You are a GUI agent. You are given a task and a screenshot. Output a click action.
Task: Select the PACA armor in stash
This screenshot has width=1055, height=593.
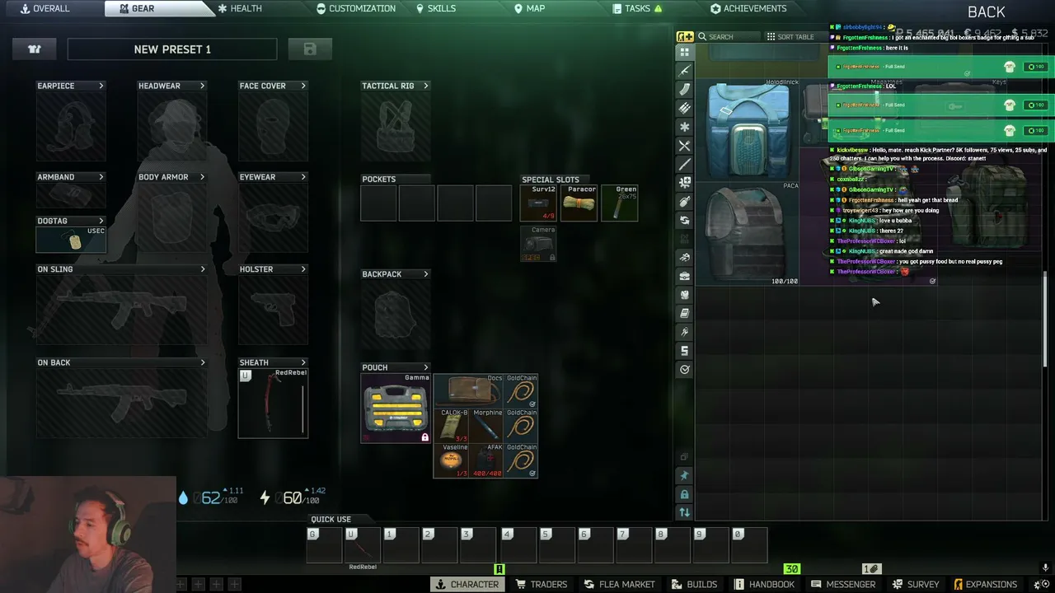(x=748, y=233)
